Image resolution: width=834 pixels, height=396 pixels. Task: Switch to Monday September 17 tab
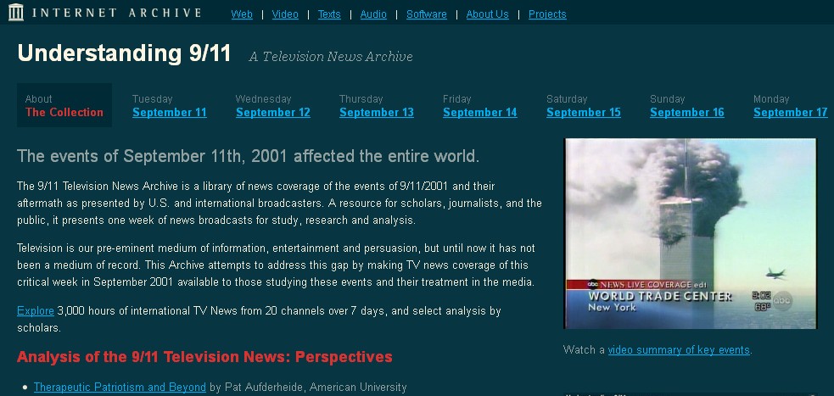(791, 112)
